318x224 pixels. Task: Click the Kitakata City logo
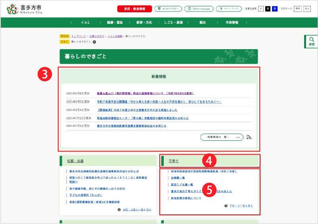click(x=25, y=9)
